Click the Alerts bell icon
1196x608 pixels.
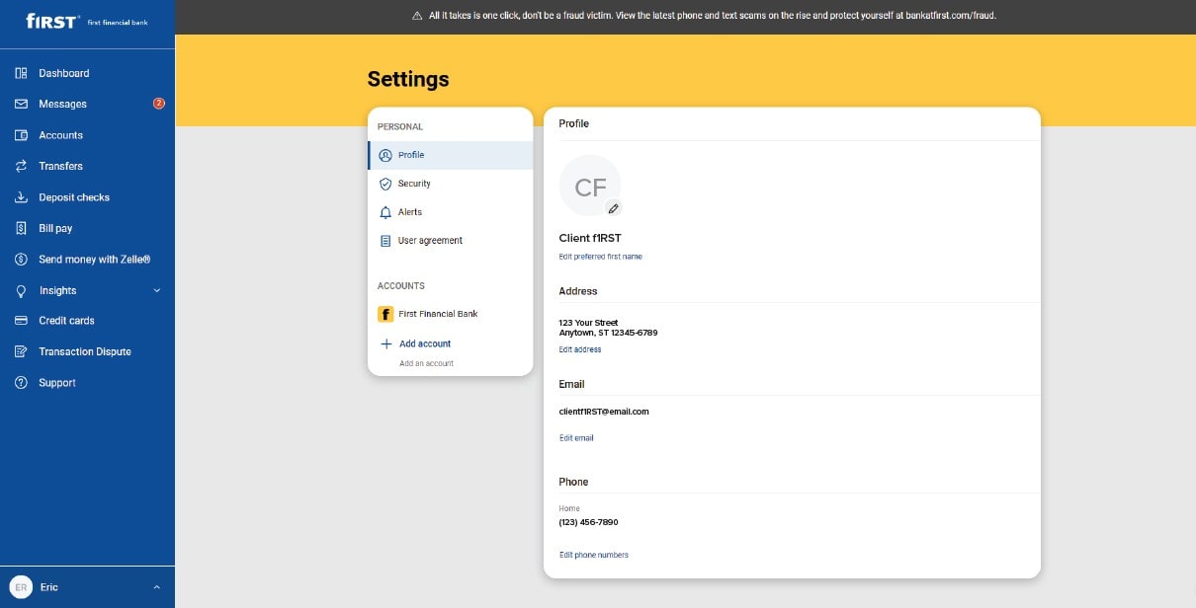(x=385, y=212)
